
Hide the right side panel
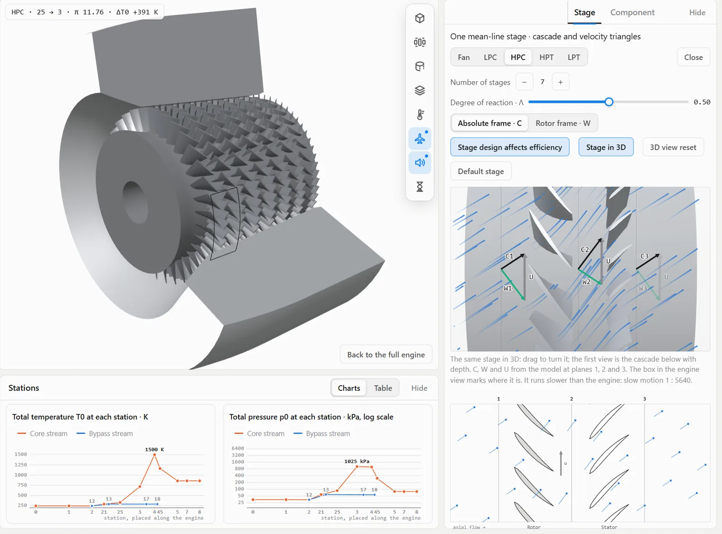pos(697,13)
